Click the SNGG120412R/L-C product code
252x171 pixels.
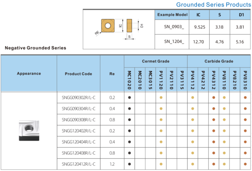click(78, 164)
